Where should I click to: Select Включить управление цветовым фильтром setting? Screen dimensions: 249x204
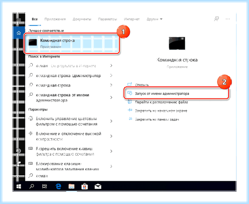66,121
